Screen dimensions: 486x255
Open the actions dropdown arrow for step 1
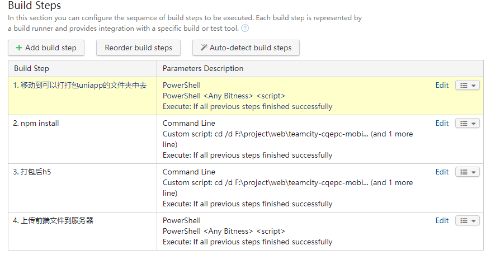click(474, 86)
